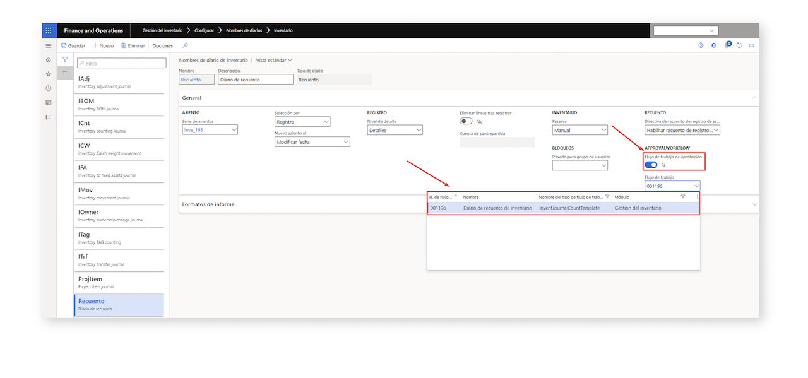Expand the hamburger navigation menu
The width and height of the screenshot is (808, 378).
click(x=49, y=45)
